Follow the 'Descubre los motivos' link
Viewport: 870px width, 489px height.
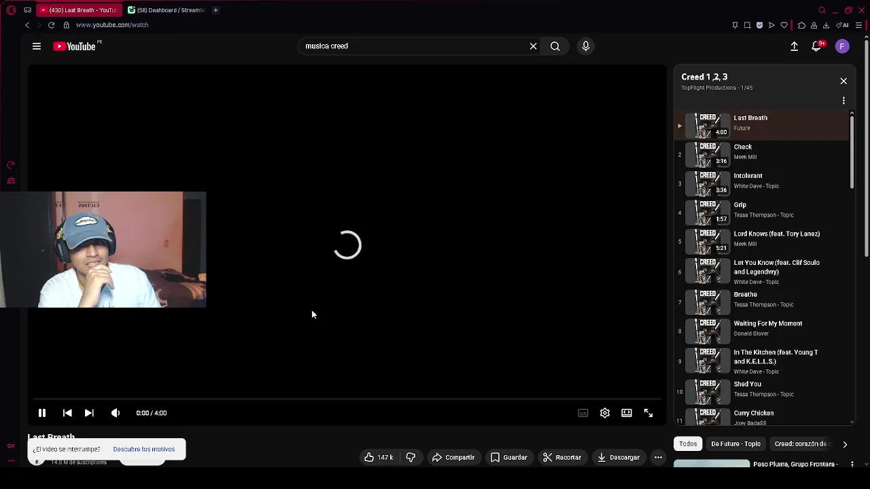click(x=144, y=449)
